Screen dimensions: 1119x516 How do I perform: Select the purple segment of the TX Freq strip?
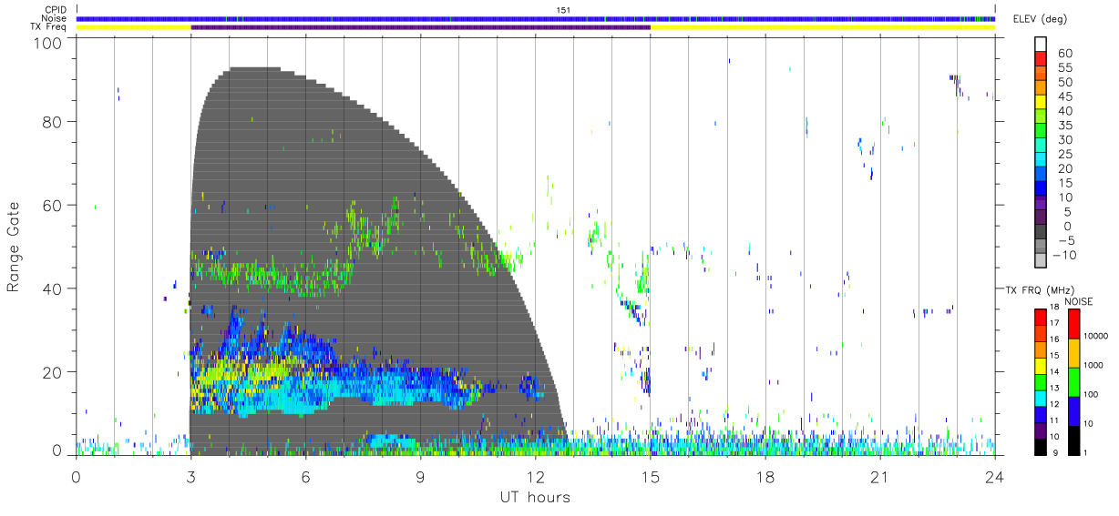(420, 27)
